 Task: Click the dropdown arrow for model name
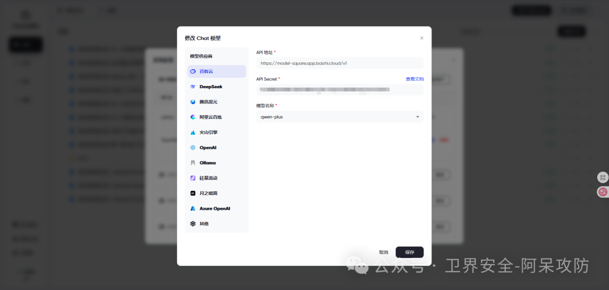417,117
